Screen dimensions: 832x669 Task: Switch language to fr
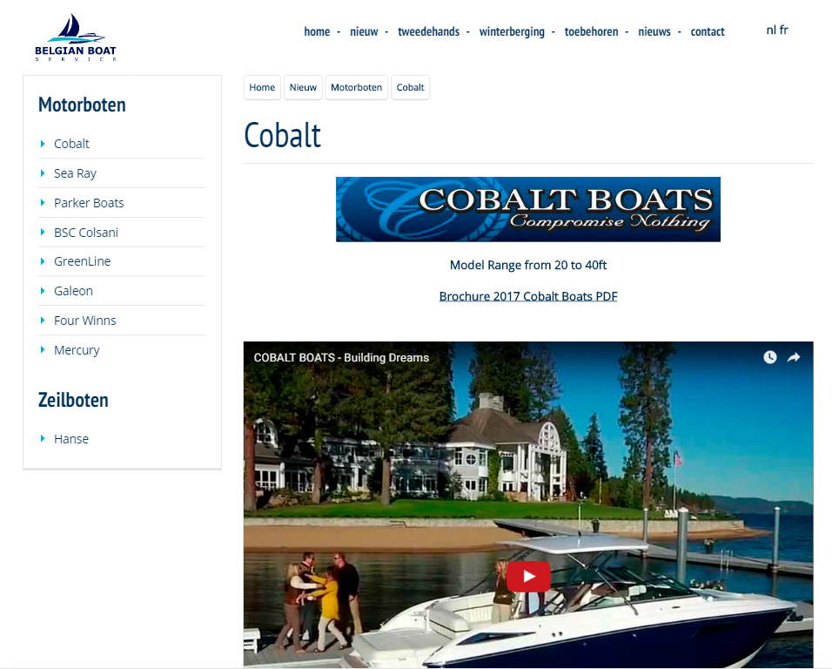tap(784, 30)
